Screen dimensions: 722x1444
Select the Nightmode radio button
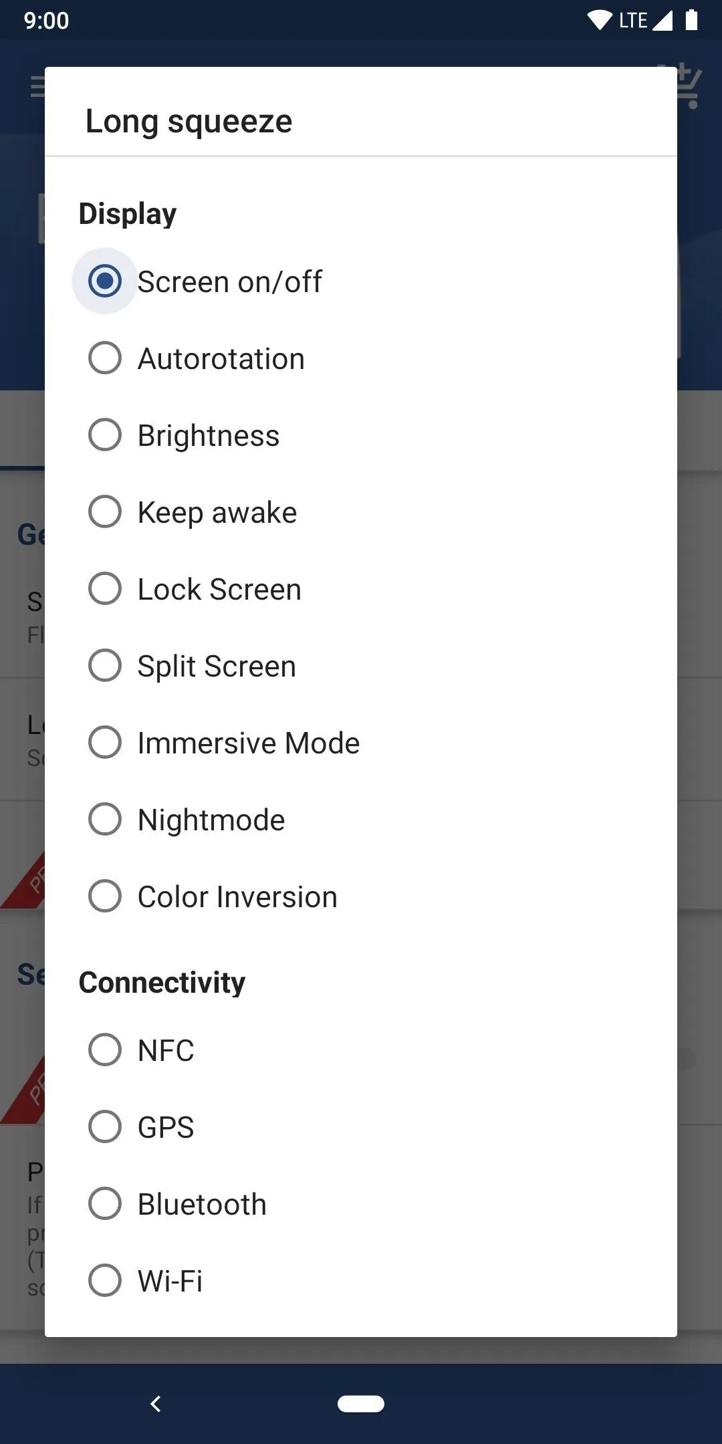[105, 820]
